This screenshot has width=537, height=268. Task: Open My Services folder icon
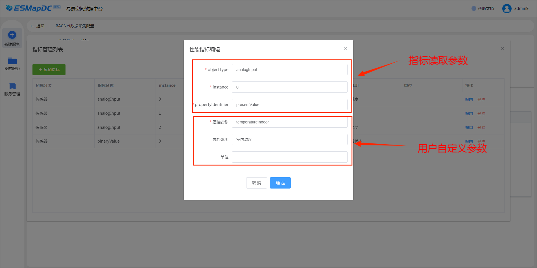coord(12,61)
